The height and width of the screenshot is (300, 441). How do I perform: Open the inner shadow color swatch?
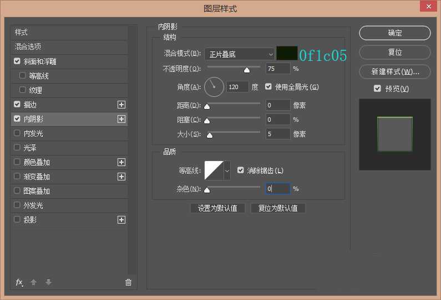pos(287,54)
